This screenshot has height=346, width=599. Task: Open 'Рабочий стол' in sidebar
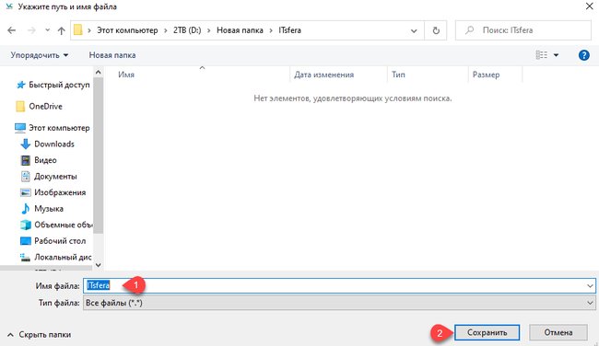(60, 241)
